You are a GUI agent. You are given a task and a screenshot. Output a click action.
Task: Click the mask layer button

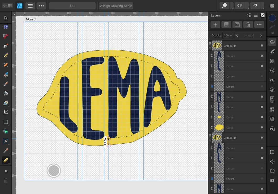226,25
